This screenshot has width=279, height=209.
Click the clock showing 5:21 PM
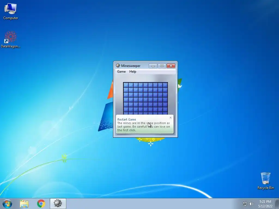click(x=265, y=204)
